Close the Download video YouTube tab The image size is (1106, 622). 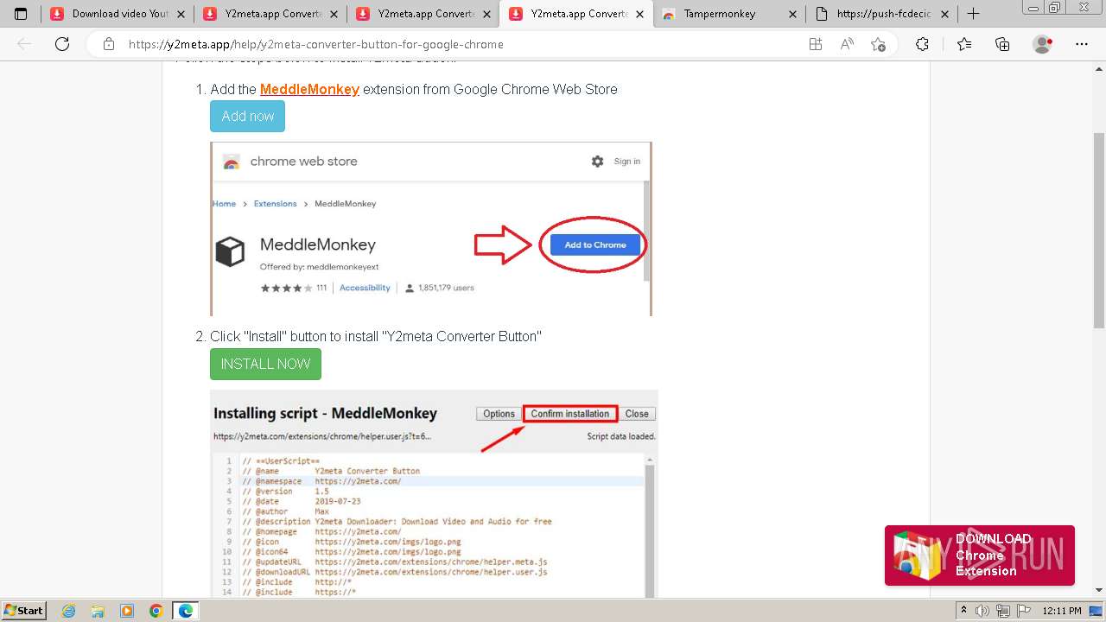181,14
